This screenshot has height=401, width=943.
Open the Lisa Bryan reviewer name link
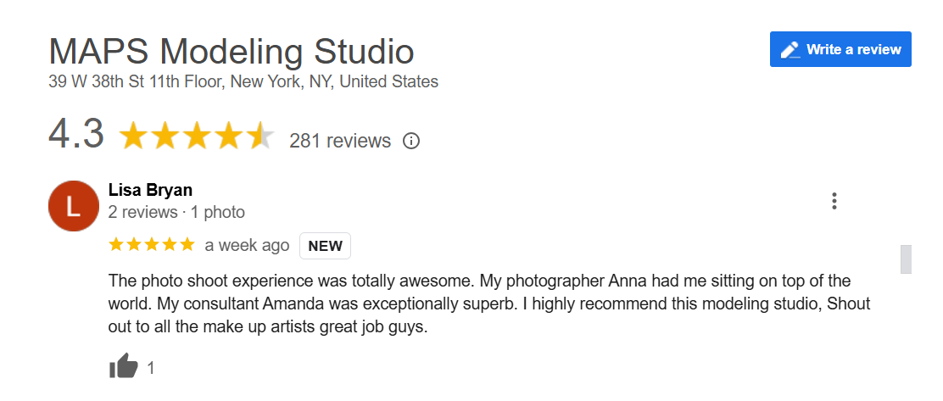(x=150, y=190)
